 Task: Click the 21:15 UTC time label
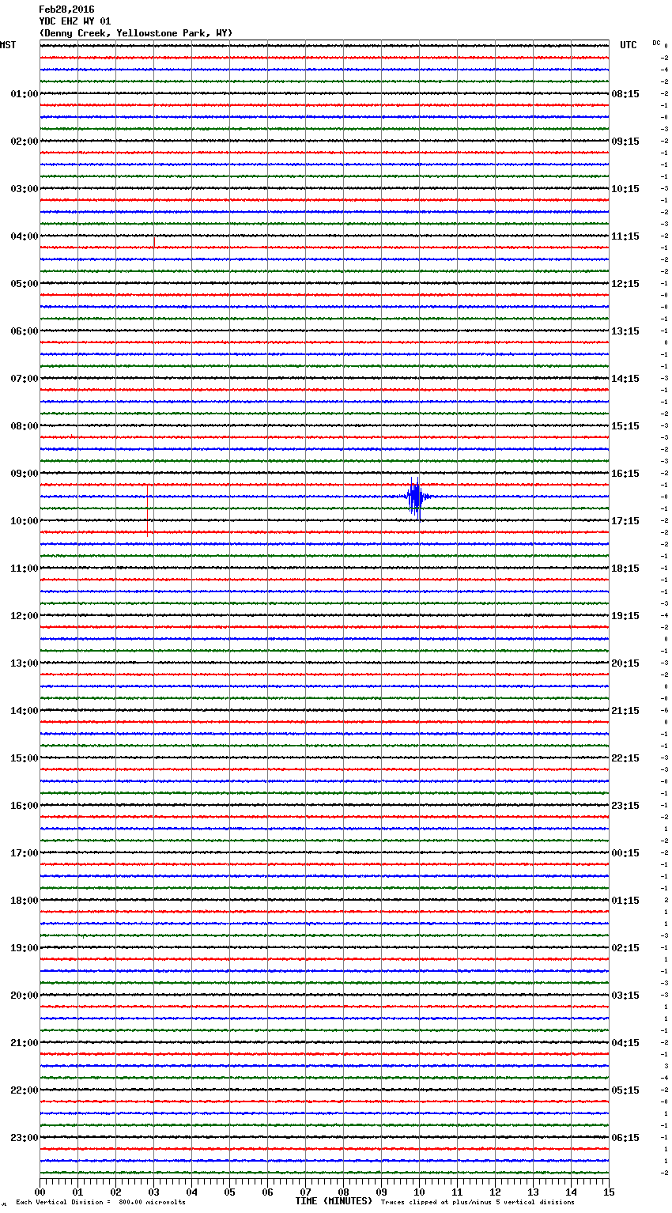click(x=625, y=711)
